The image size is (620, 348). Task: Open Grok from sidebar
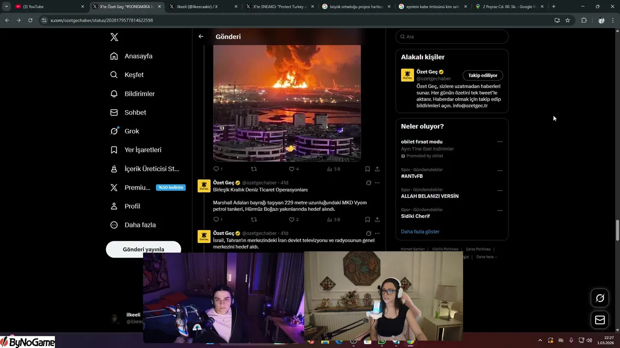pyautogui.click(x=124, y=131)
